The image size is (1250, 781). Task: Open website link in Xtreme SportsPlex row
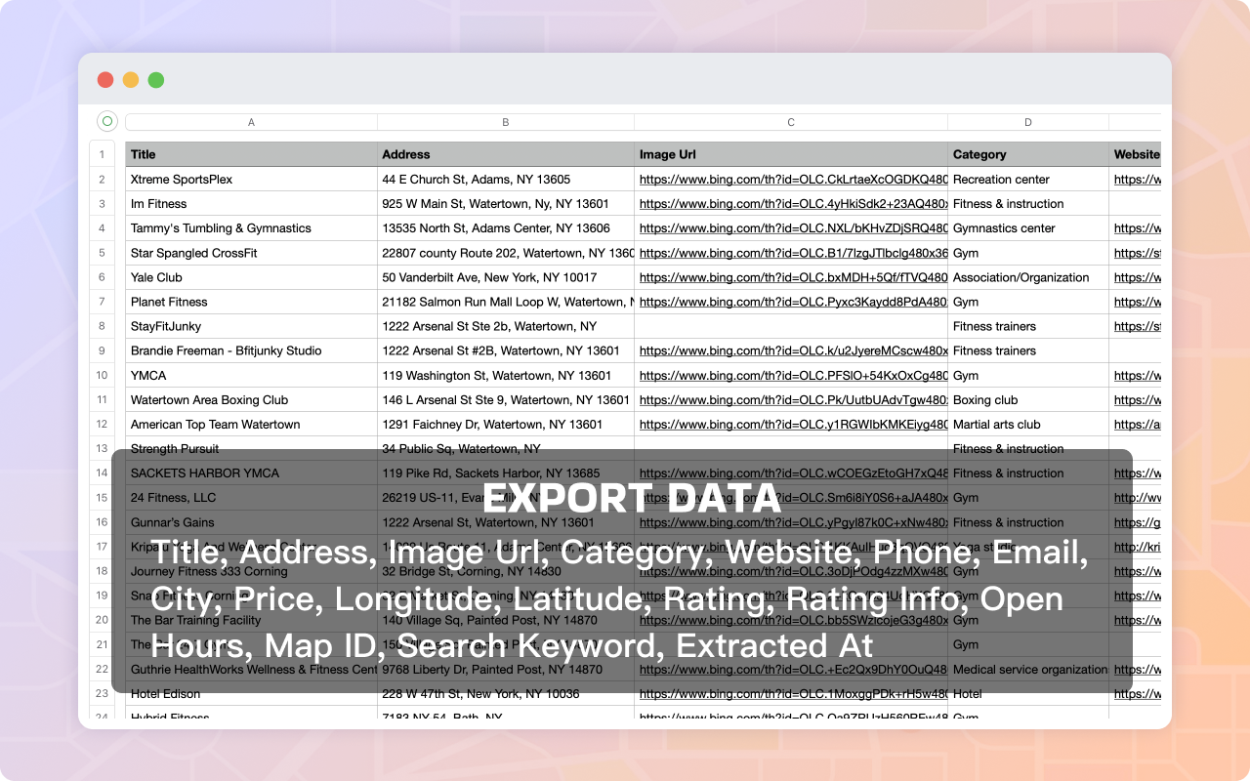1138,180
